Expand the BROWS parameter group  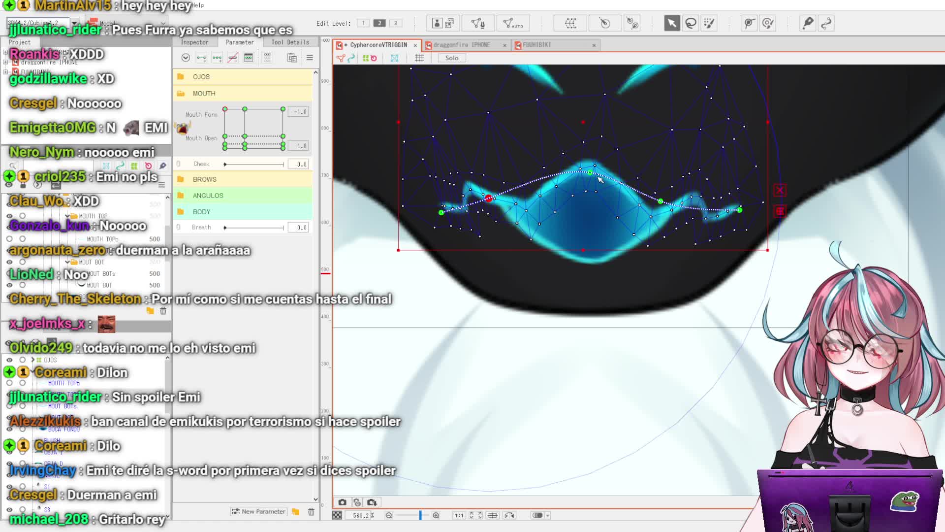click(181, 179)
